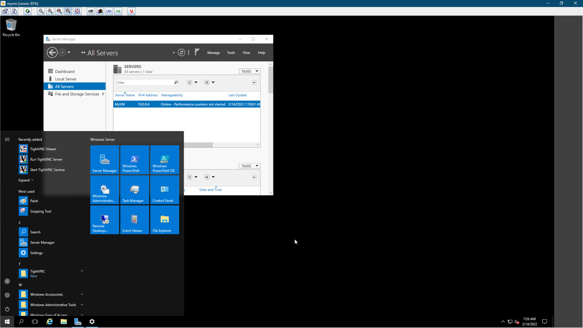The width and height of the screenshot is (583, 328).
Task: Send Ctrl+Alt+Del to remote
Action: 91,11
